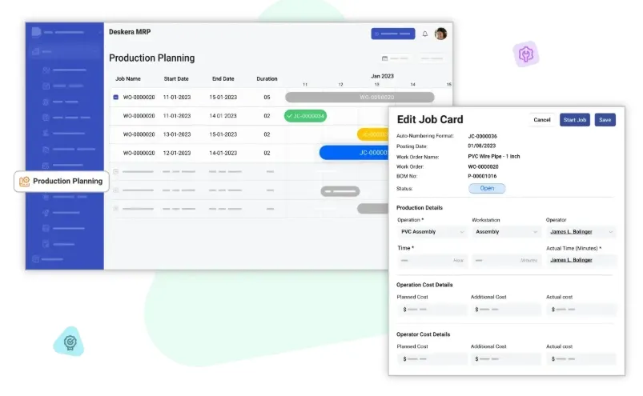The width and height of the screenshot is (643, 396).
Task: Click the Job Name column header
Action: pos(128,78)
